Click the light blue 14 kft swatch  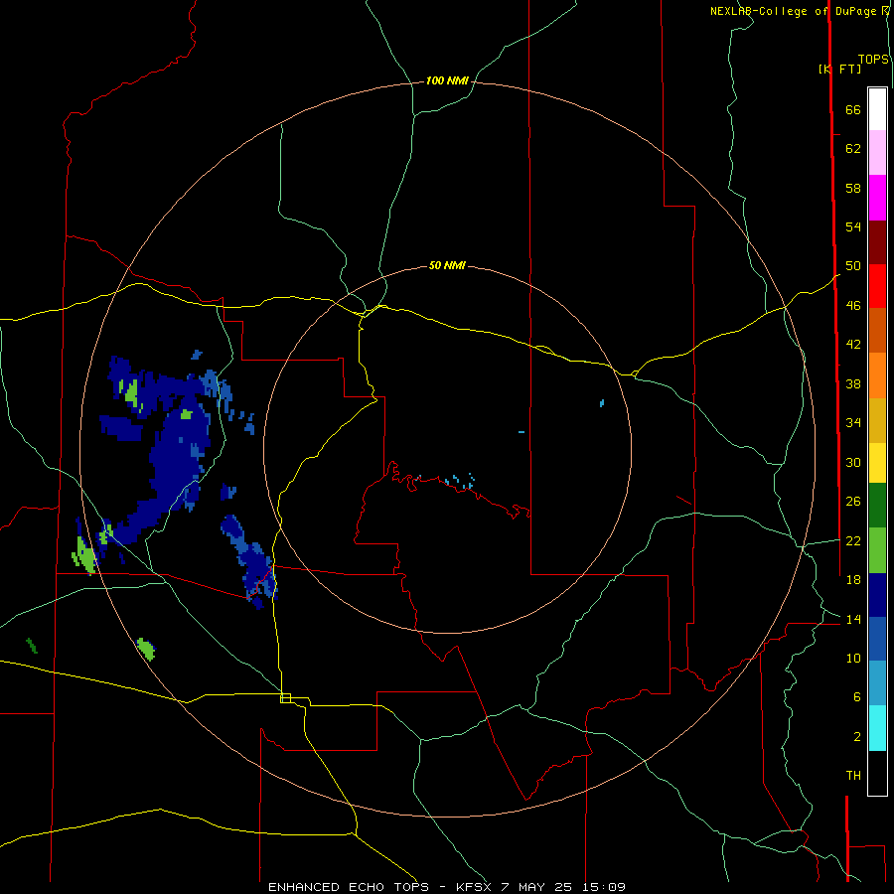pyautogui.click(x=877, y=683)
